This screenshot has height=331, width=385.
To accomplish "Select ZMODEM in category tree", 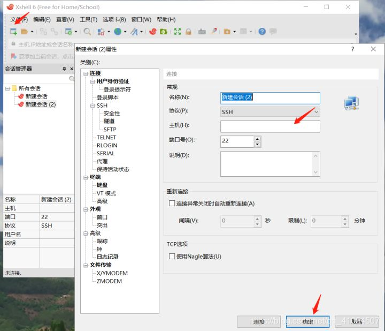I will [x=109, y=281].
